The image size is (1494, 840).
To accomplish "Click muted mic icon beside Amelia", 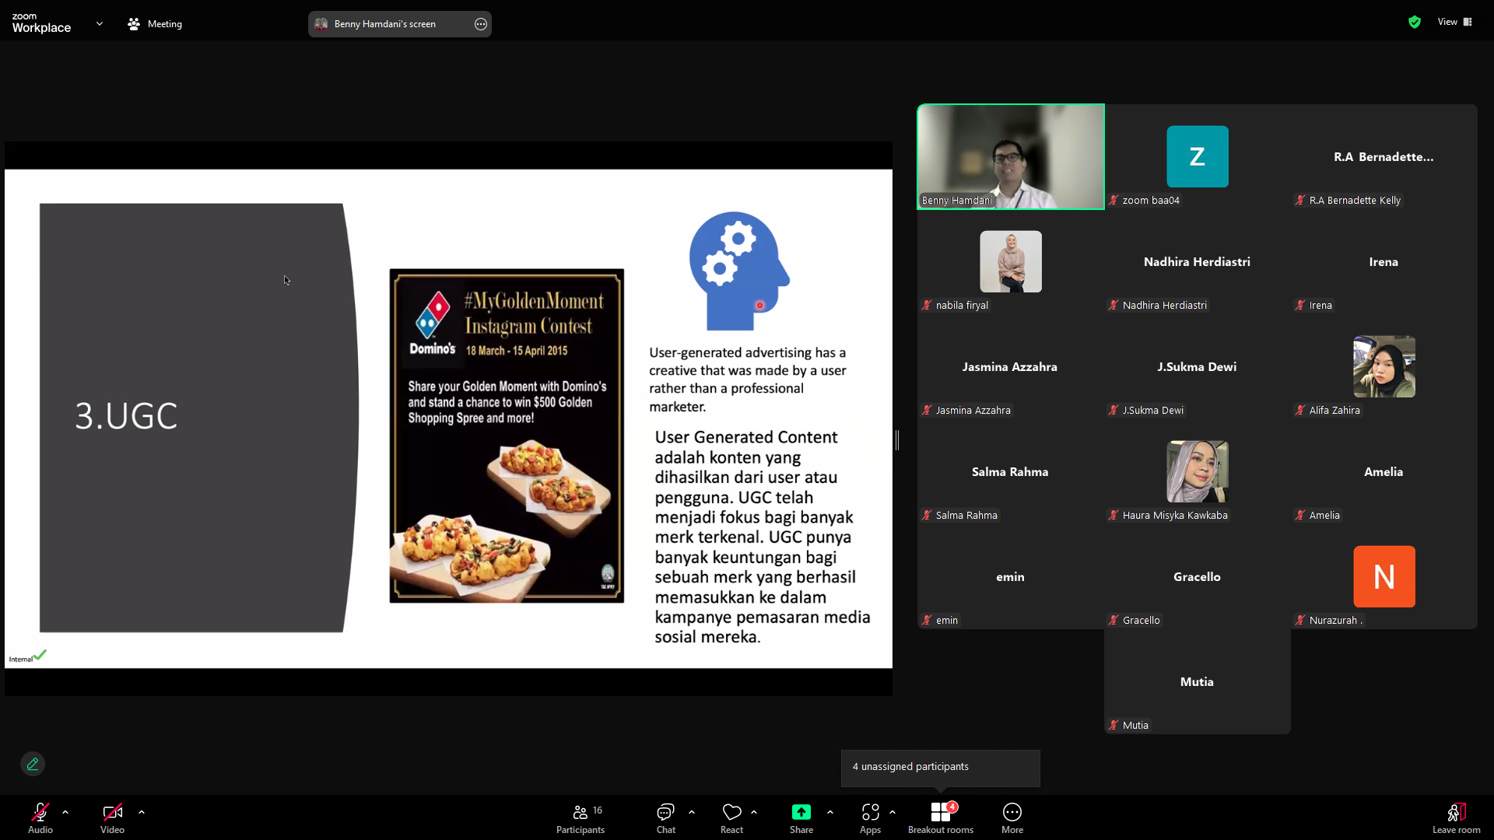I will tap(1300, 515).
